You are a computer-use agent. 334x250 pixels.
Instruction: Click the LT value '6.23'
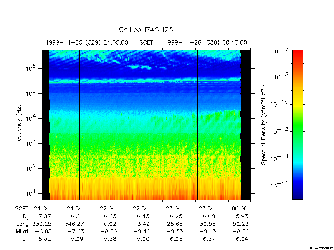176,239
